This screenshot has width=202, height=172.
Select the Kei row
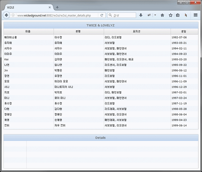click(x=101, y=59)
